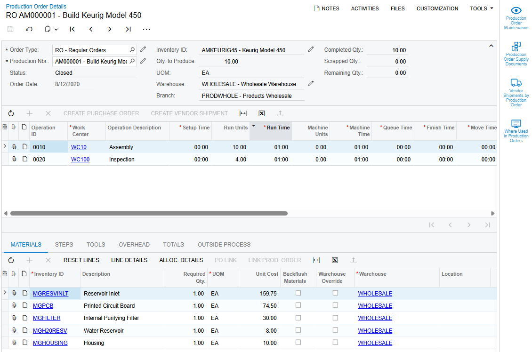Toggle Warehouse Override for Reservoir Inlet
The width and height of the screenshot is (532, 352).
[x=336, y=293]
